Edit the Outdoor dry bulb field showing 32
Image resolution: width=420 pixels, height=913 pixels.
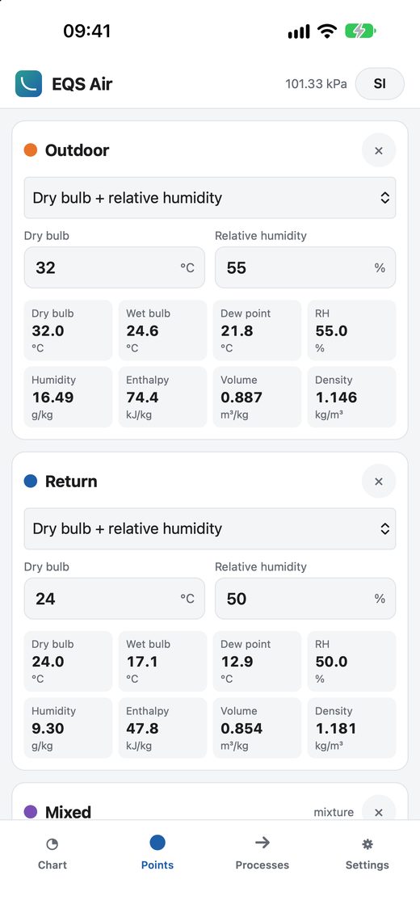tap(115, 267)
